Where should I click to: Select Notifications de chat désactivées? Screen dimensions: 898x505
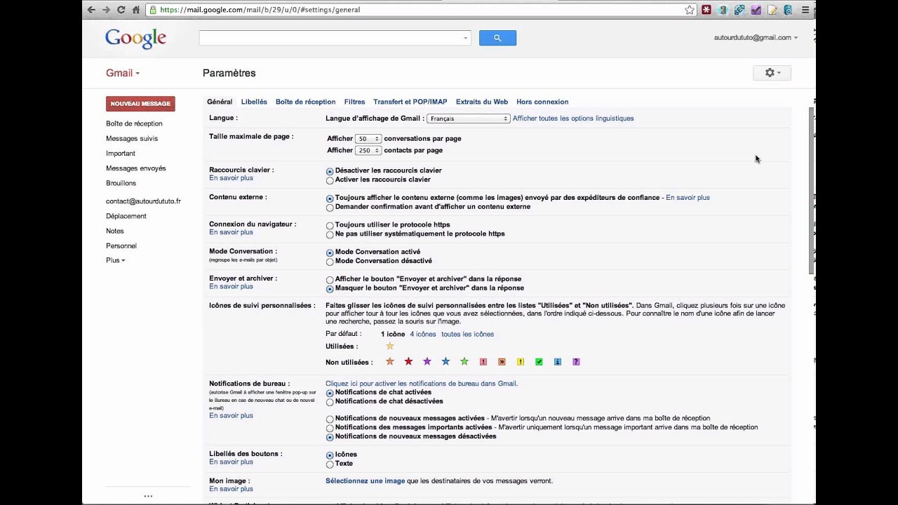point(330,402)
